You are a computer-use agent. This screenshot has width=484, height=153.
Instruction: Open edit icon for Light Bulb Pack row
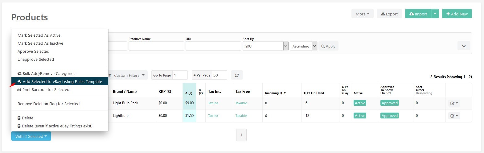(x=454, y=103)
